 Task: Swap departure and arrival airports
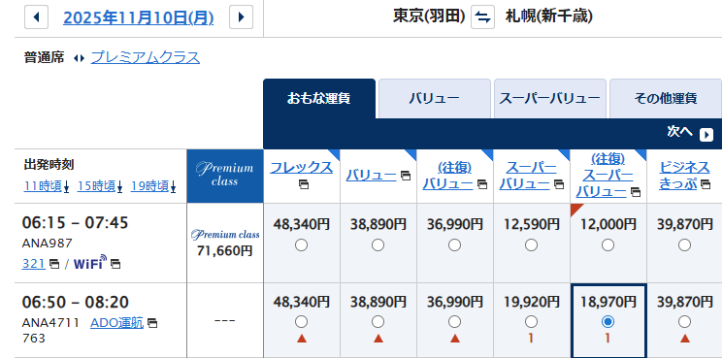[x=482, y=17]
